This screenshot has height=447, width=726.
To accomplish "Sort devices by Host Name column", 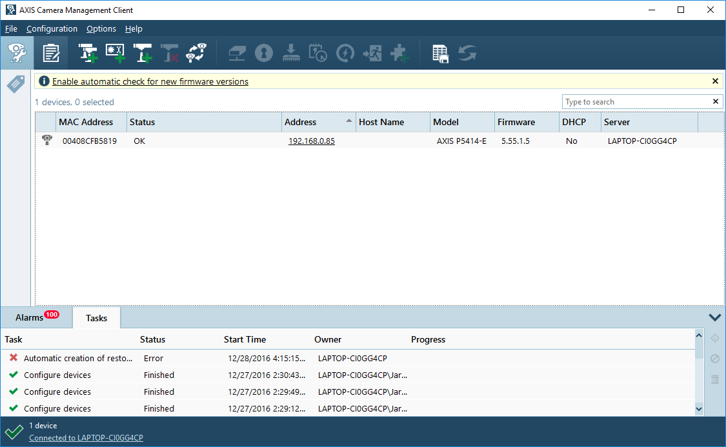I will (393, 122).
